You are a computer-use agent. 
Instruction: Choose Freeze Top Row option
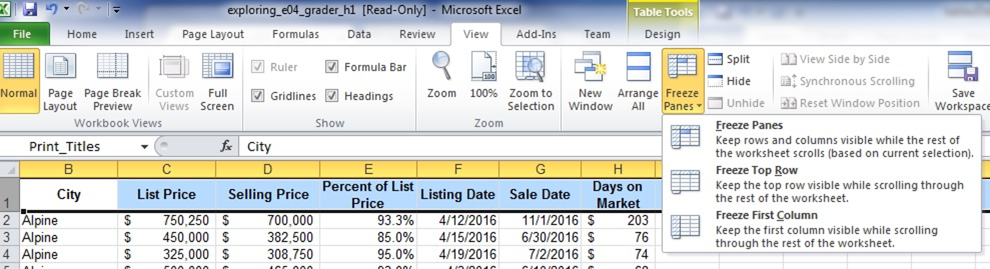click(821, 184)
